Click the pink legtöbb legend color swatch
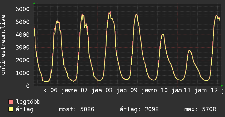The height and width of the screenshot is (117, 225). pos(11,102)
